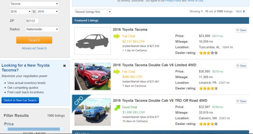The height and width of the screenshot is (134, 253).
Task: Click the $486 BELOW text
Action: pos(132,77)
